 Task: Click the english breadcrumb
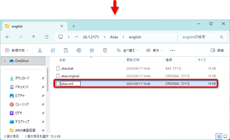click(135, 37)
